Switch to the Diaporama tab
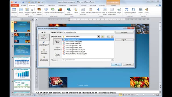172x97 pixels. pyautogui.click(x=73, y=5)
